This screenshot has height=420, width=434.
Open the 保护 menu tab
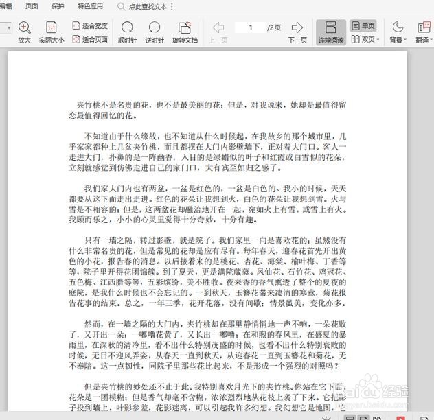[58, 5]
